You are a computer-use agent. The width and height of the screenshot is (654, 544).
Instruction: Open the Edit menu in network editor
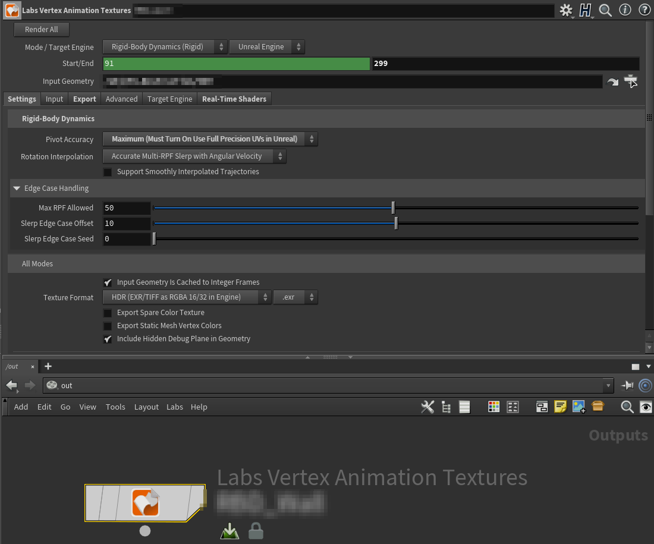tap(44, 407)
